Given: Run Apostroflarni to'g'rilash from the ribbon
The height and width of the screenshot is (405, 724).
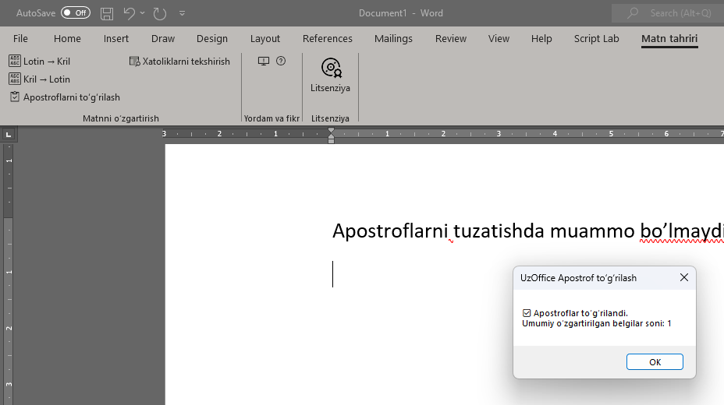Looking at the screenshot, I should 66,97.
